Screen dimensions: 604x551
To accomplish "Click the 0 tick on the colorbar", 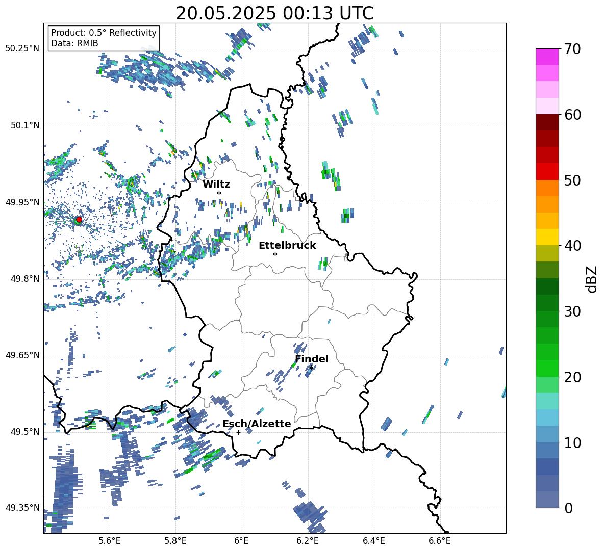I will (x=568, y=508).
